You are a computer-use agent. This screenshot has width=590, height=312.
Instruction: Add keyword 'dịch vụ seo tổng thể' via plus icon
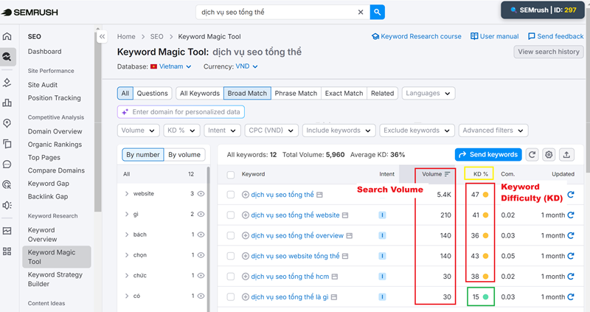(x=246, y=195)
